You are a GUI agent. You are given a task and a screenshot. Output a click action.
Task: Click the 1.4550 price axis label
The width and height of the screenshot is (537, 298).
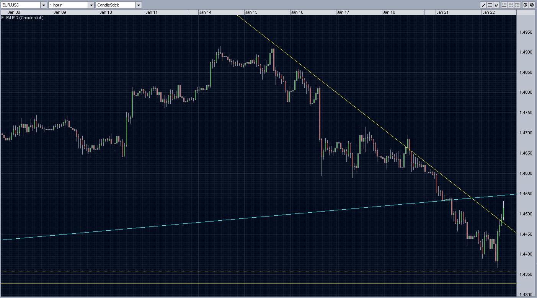(x=526, y=194)
